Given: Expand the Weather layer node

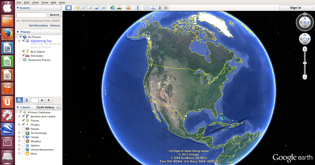Looking at the screenshot, I should [x=19, y=141].
